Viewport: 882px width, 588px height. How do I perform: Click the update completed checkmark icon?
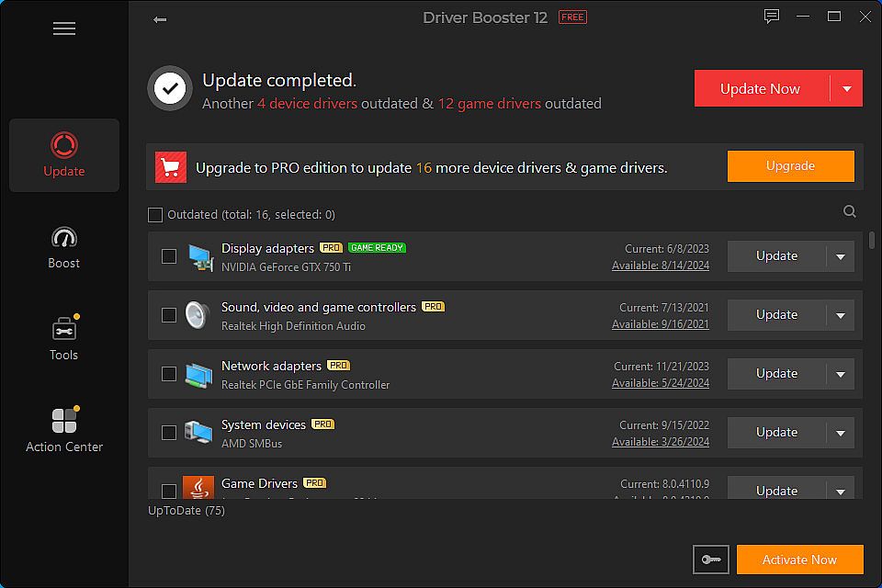click(x=170, y=88)
